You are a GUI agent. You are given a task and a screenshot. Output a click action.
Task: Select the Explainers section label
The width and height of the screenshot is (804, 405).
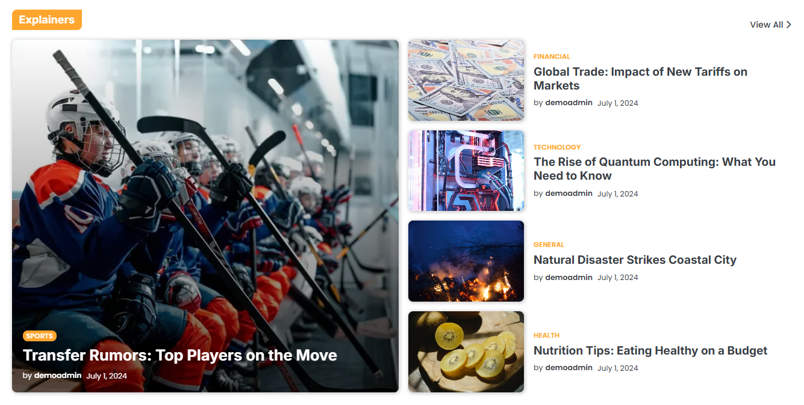pos(47,20)
